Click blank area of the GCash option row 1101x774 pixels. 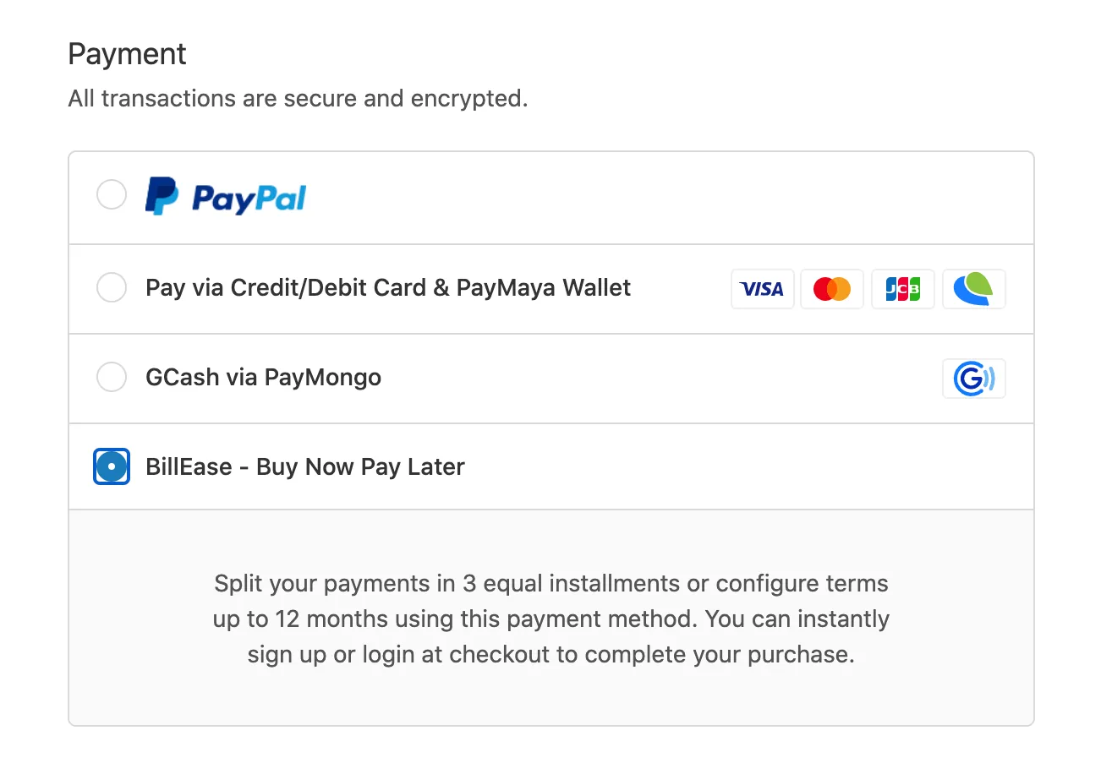pos(660,379)
